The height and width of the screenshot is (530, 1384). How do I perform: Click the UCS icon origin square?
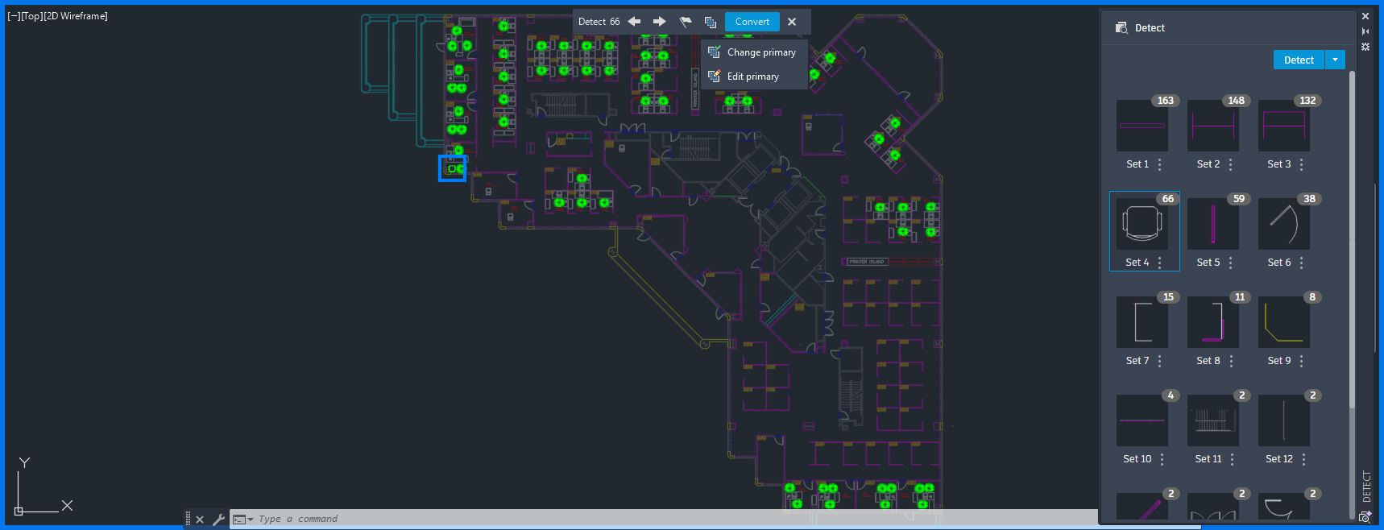coord(19,511)
